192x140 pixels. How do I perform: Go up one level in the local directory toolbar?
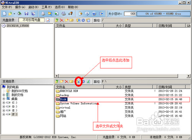click(x=57, y=81)
